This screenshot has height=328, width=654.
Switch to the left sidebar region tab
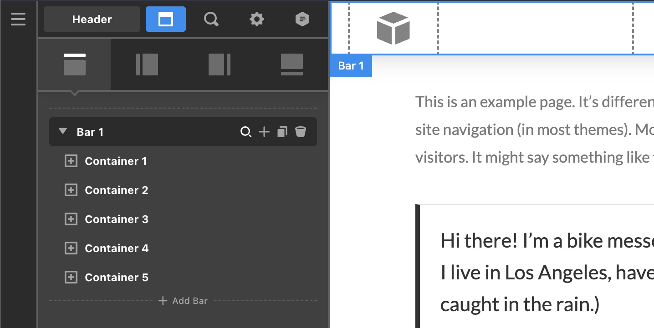coord(147,65)
